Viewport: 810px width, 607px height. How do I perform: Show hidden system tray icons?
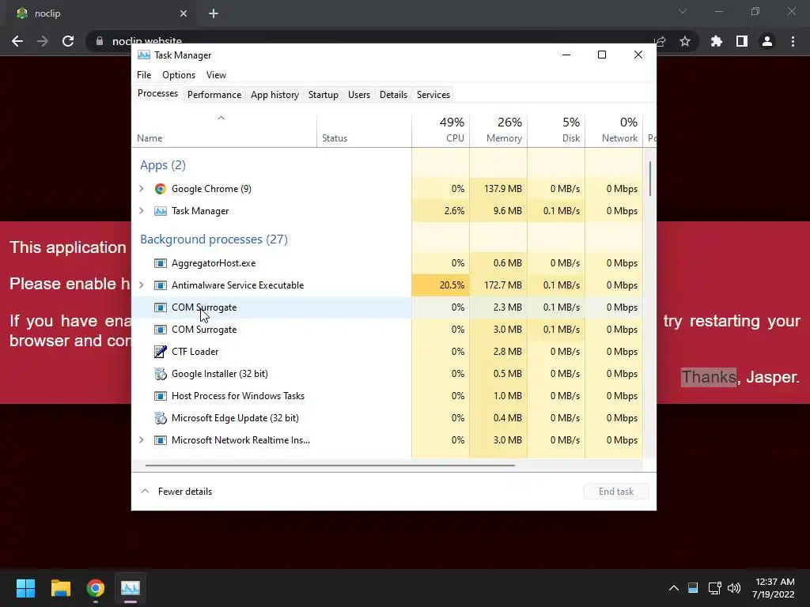pyautogui.click(x=674, y=588)
